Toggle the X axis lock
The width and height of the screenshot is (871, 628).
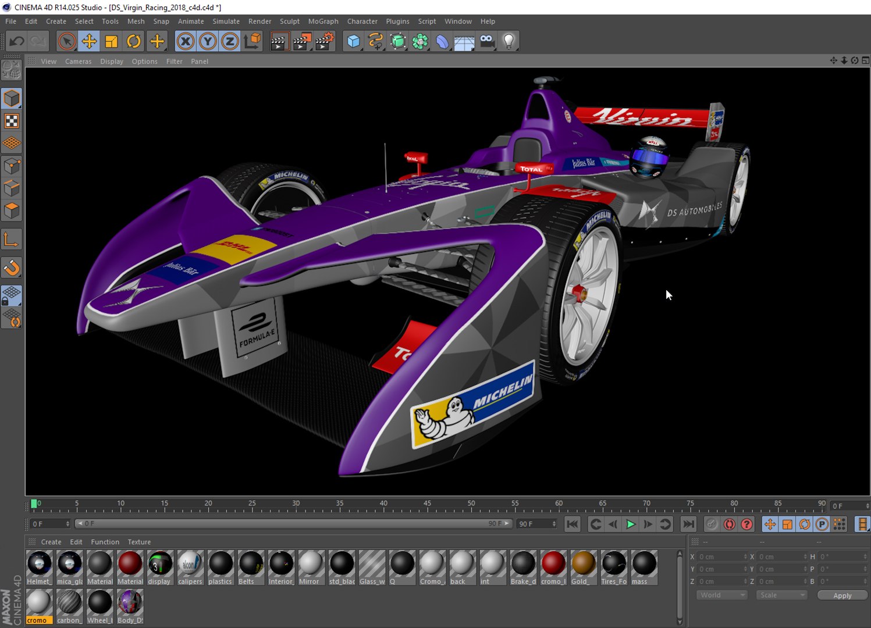click(185, 41)
